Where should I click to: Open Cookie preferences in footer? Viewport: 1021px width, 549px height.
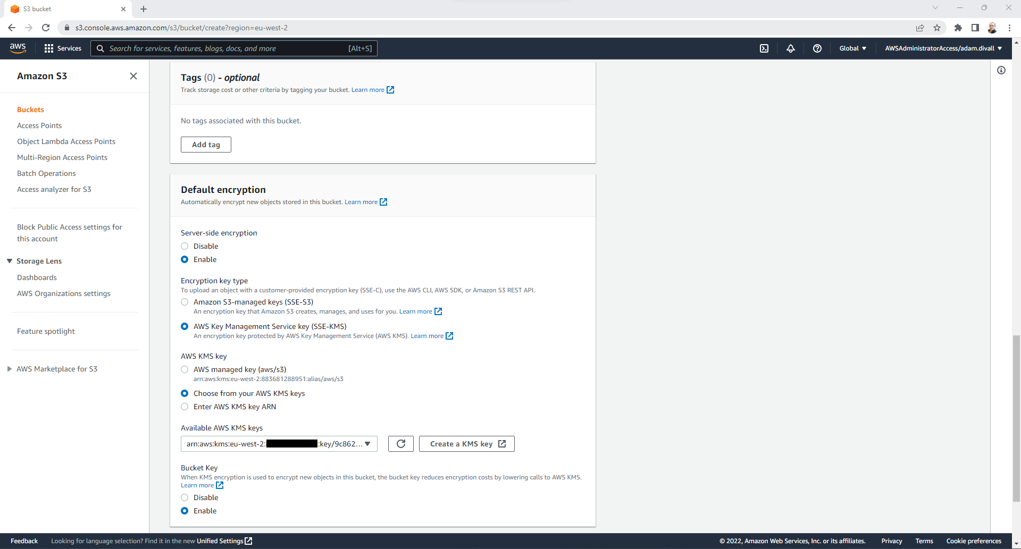coord(974,541)
